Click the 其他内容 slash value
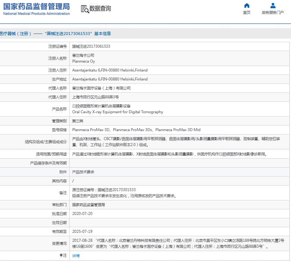 click(73, 181)
